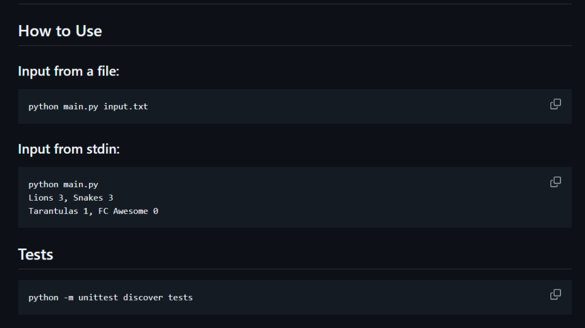Copy the 'python main.py input.txt' command
585x328 pixels.
tap(555, 104)
